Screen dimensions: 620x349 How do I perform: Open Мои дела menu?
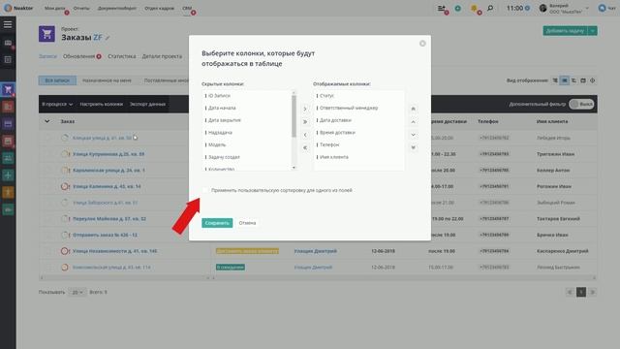click(x=55, y=9)
